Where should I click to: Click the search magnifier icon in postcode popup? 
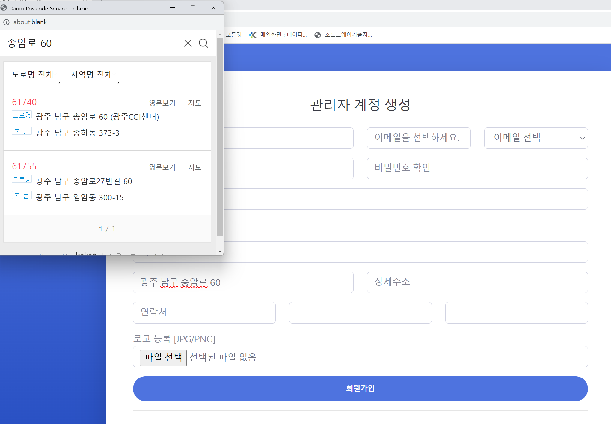(x=203, y=43)
